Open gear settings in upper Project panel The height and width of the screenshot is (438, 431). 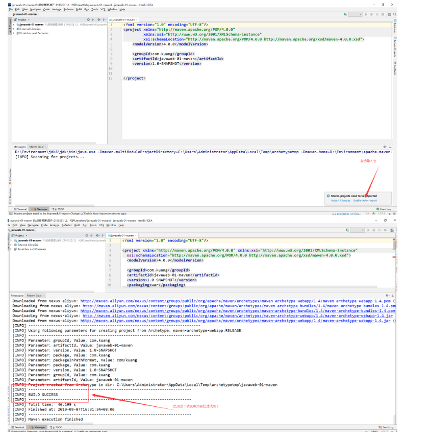click(99, 19)
